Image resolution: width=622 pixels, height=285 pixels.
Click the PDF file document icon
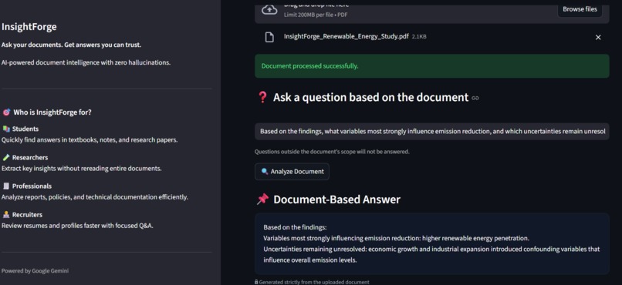tap(269, 37)
